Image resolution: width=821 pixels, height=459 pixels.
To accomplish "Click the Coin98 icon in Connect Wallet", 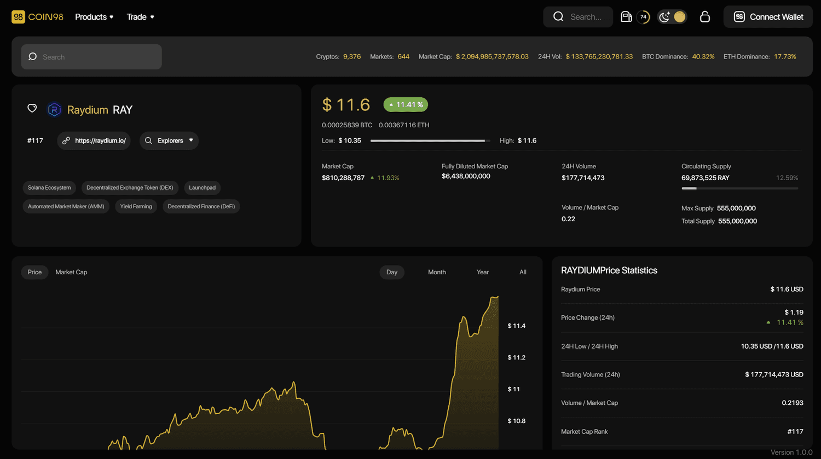I will [739, 17].
